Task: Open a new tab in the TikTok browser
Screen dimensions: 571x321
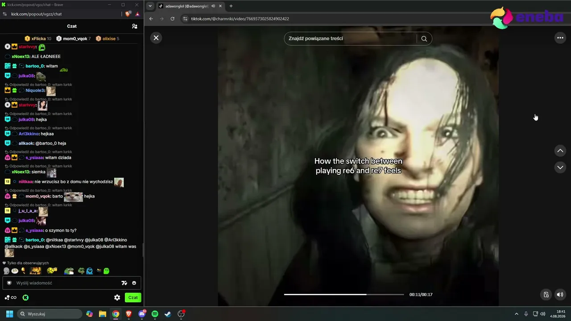Action: tap(231, 6)
